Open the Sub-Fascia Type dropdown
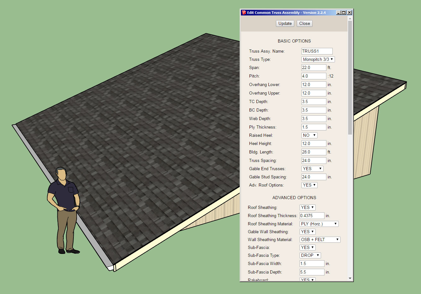Image resolution: width=421 pixels, height=294 pixels. click(310, 255)
